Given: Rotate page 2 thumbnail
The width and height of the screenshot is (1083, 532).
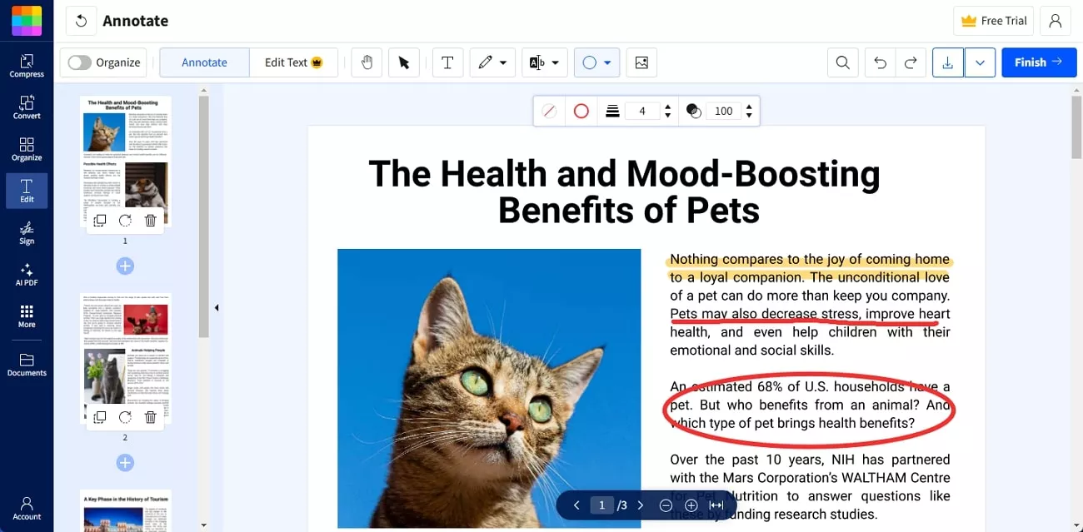Looking at the screenshot, I should 125,417.
